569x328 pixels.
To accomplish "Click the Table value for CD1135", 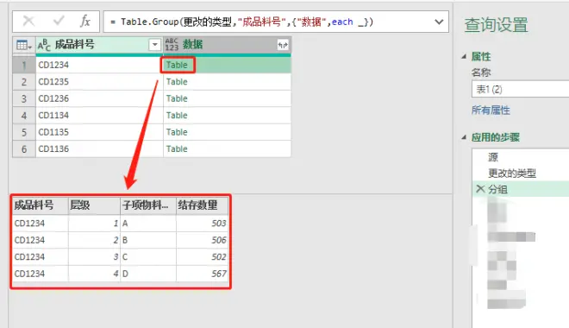I will click(x=177, y=132).
